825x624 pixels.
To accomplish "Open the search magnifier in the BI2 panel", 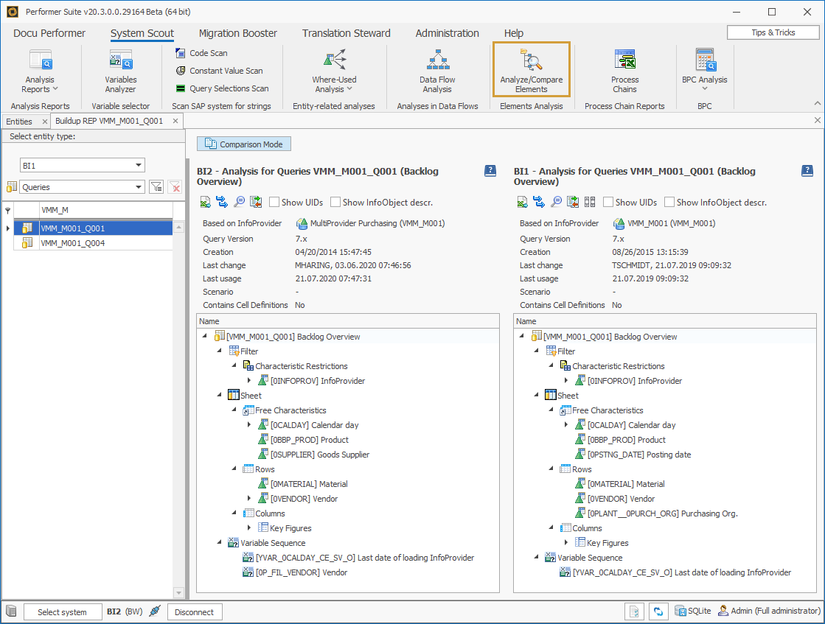I will tap(239, 201).
